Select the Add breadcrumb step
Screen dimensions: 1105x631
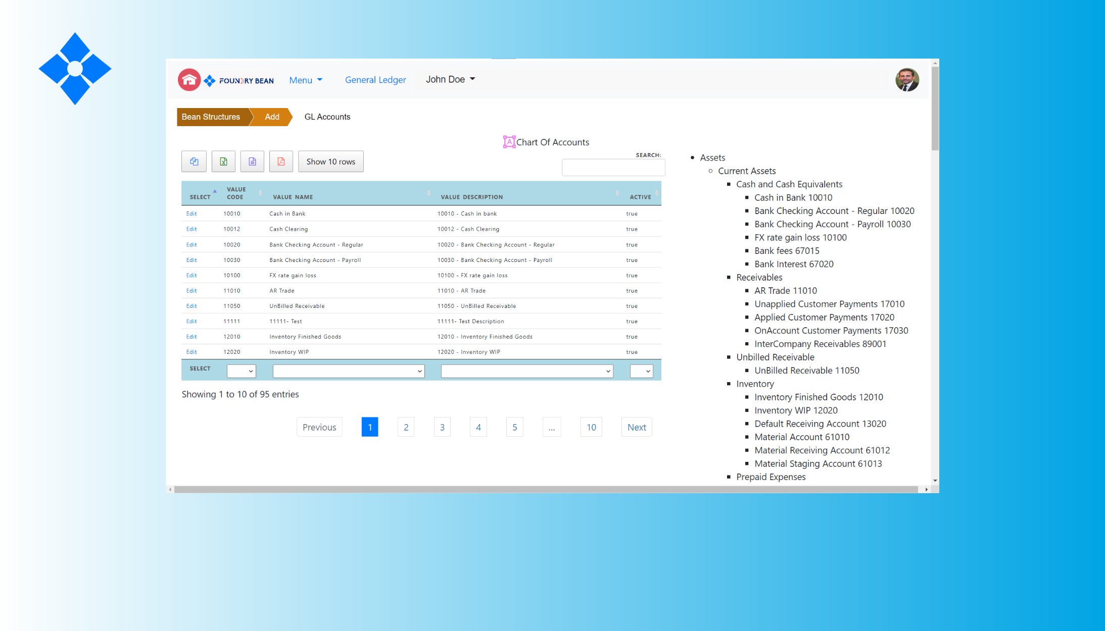pyautogui.click(x=271, y=117)
